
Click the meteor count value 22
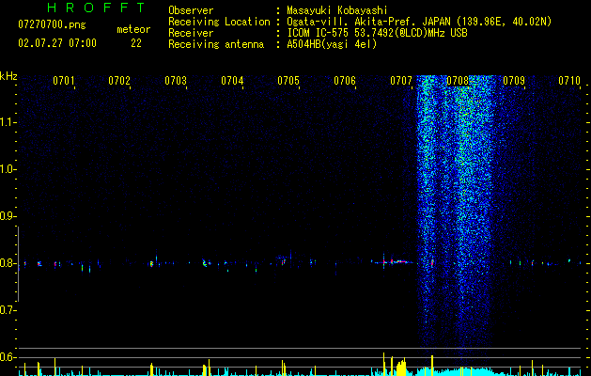coord(136,43)
